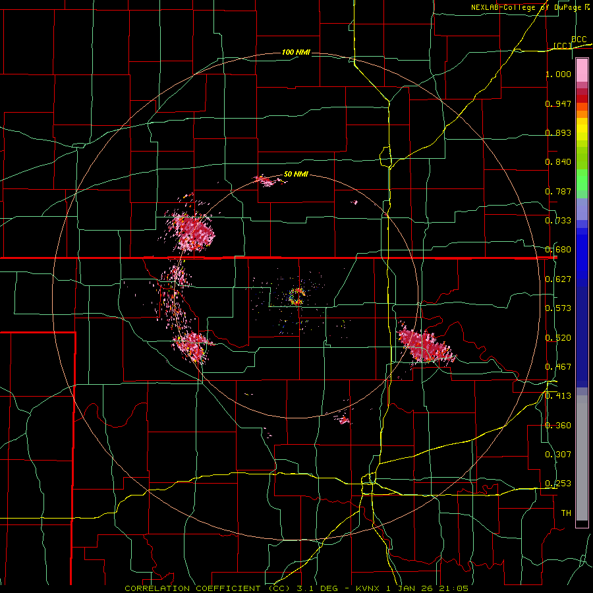Click the bright green color bar segment

point(582,180)
